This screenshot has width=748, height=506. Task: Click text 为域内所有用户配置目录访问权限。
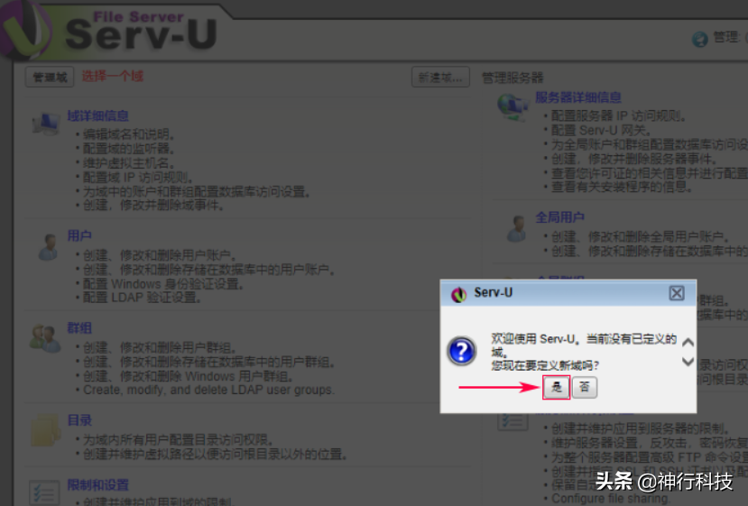point(179,439)
